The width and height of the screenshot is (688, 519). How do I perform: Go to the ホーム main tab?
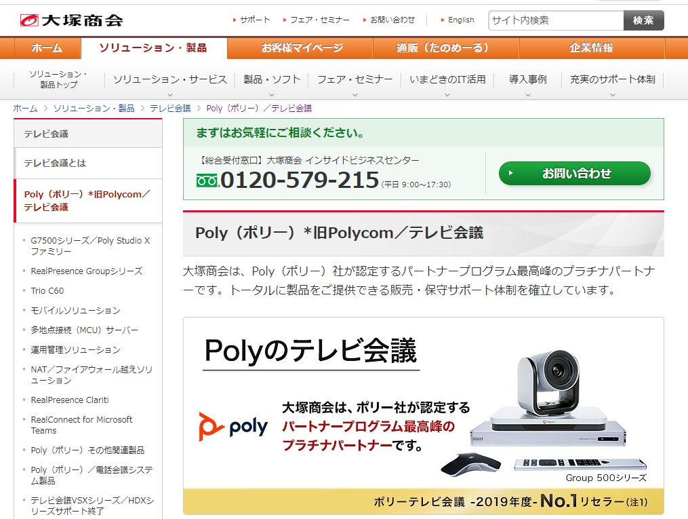click(x=47, y=48)
